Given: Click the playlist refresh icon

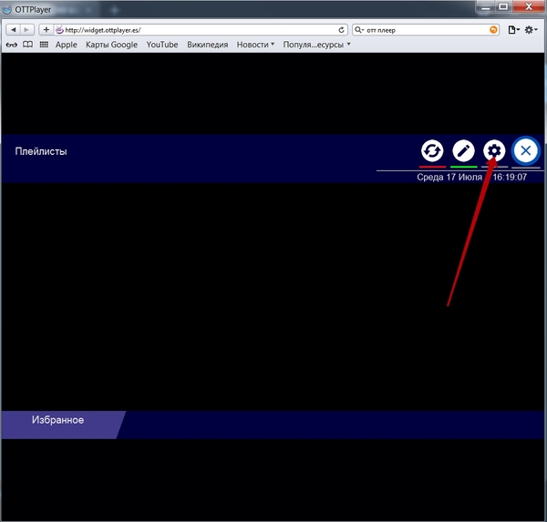Looking at the screenshot, I should click(432, 151).
